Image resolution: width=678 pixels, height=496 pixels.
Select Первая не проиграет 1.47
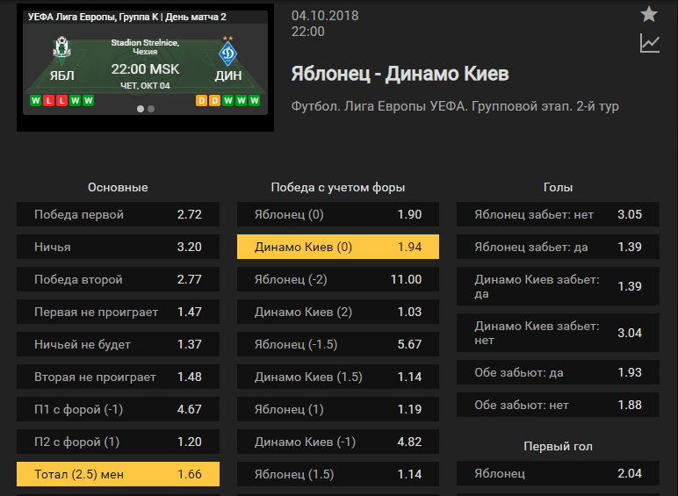[x=118, y=312]
